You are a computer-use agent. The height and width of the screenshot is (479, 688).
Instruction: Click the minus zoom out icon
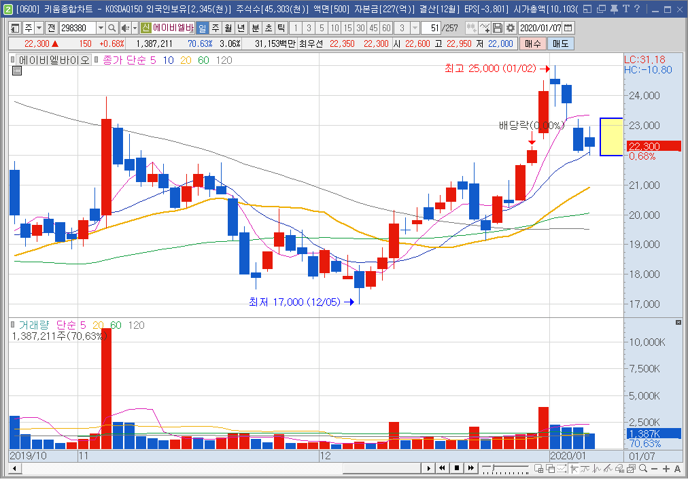point(654,468)
